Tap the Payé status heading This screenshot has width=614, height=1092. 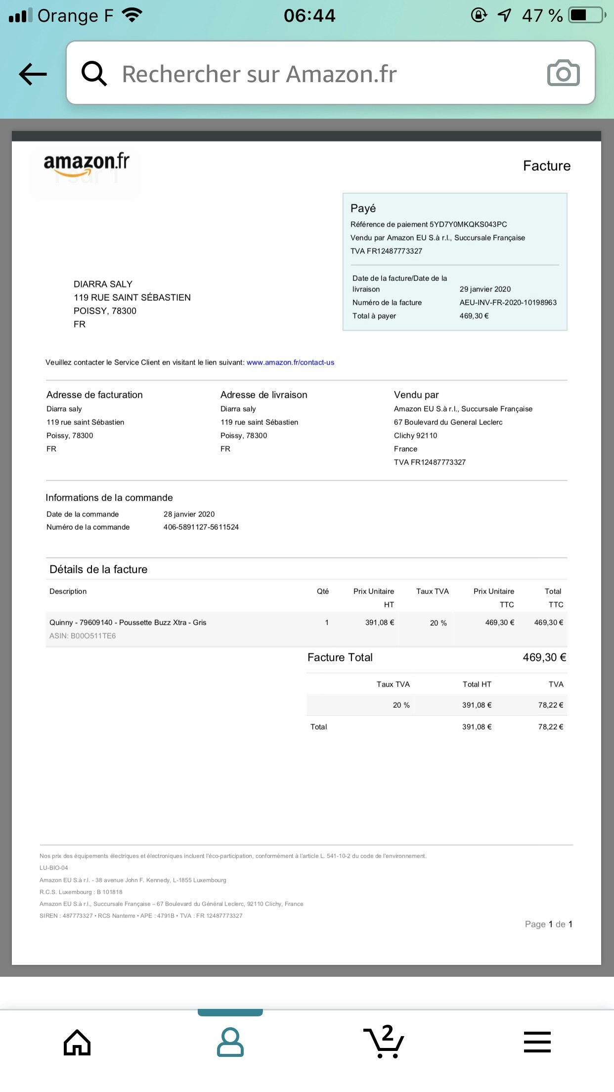coord(363,208)
